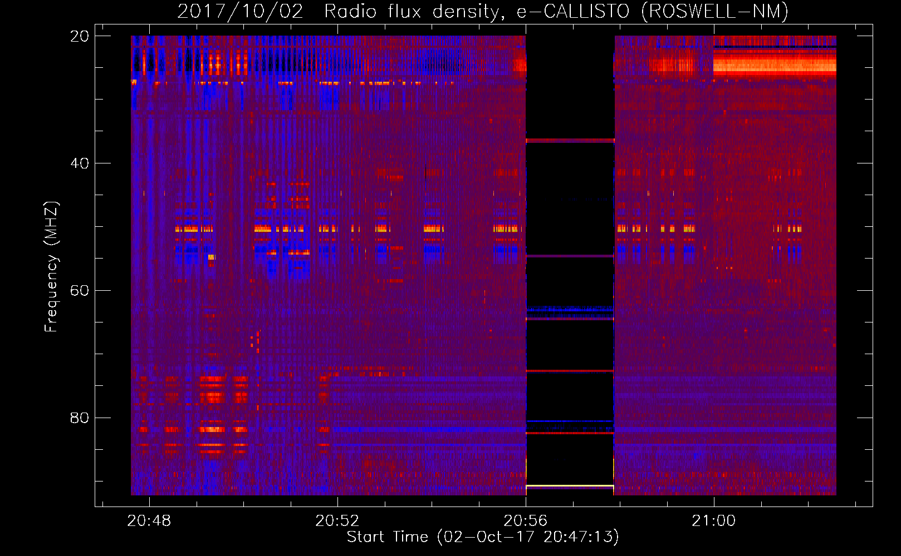Click the frequency axis label 80
The height and width of the screenshot is (556, 901).
[x=79, y=418]
